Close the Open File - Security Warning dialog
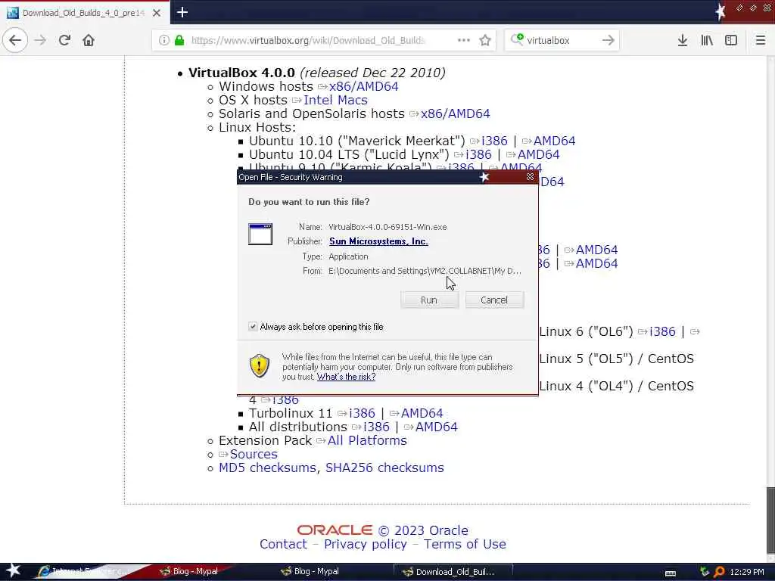775x581 pixels. pyautogui.click(x=531, y=177)
